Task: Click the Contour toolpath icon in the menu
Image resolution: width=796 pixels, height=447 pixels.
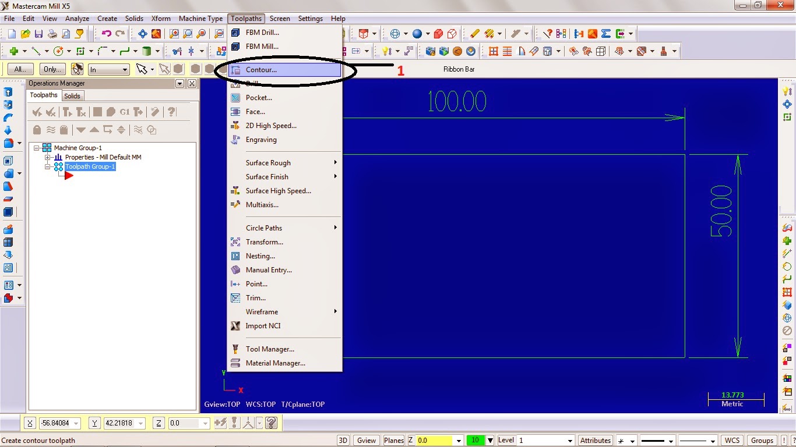Action: 235,70
